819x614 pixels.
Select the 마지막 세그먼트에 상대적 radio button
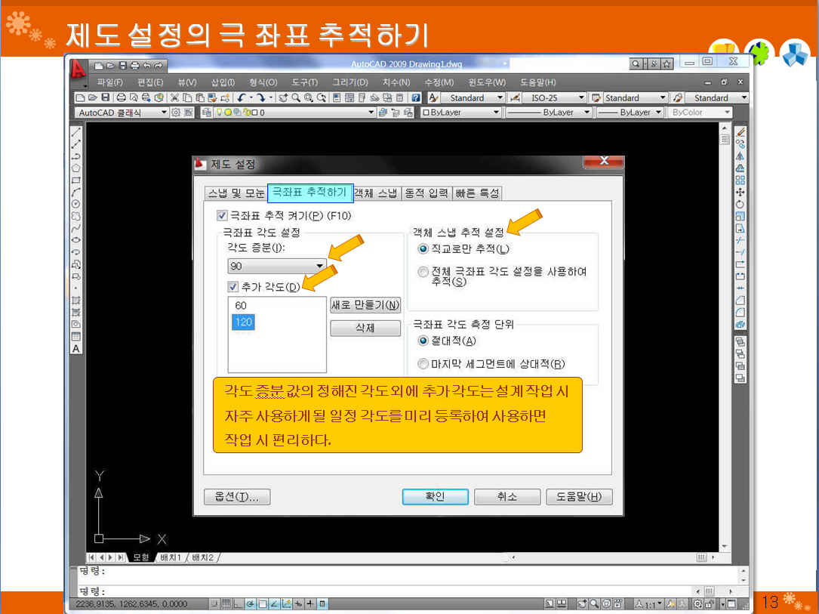(423, 364)
